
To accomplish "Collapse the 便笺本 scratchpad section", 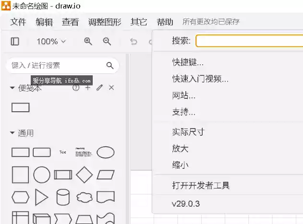I will click(12, 88).
